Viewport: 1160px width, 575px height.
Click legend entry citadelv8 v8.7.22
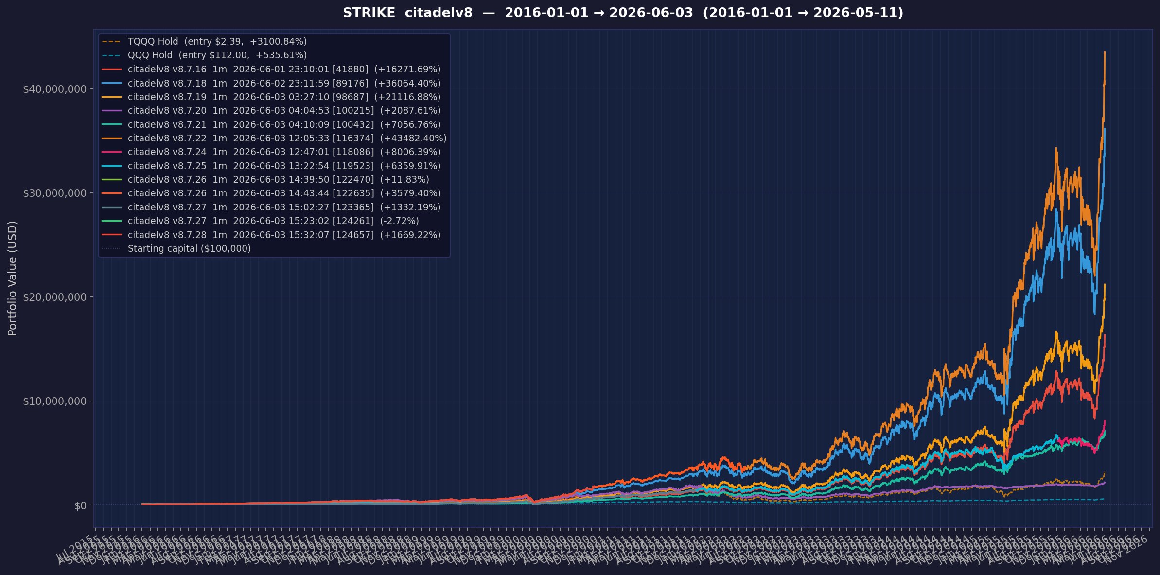pos(274,138)
